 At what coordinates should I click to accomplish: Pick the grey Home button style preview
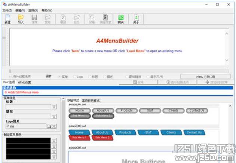click(x=80, y=110)
